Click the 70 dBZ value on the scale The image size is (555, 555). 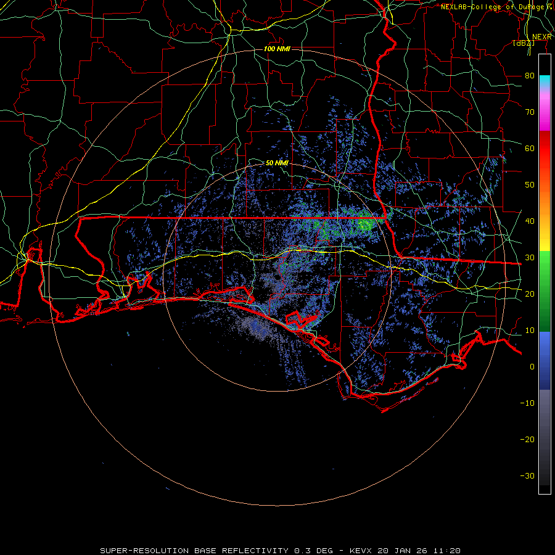(530, 112)
